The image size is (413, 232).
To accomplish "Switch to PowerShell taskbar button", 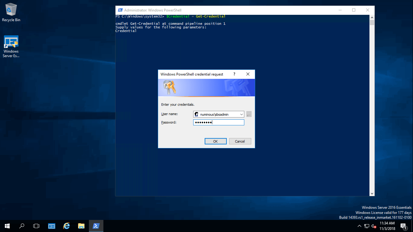I will pyautogui.click(x=96, y=226).
